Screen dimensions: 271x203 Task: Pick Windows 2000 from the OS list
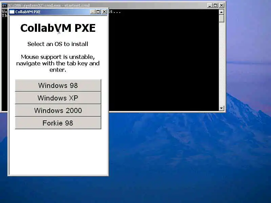point(58,111)
